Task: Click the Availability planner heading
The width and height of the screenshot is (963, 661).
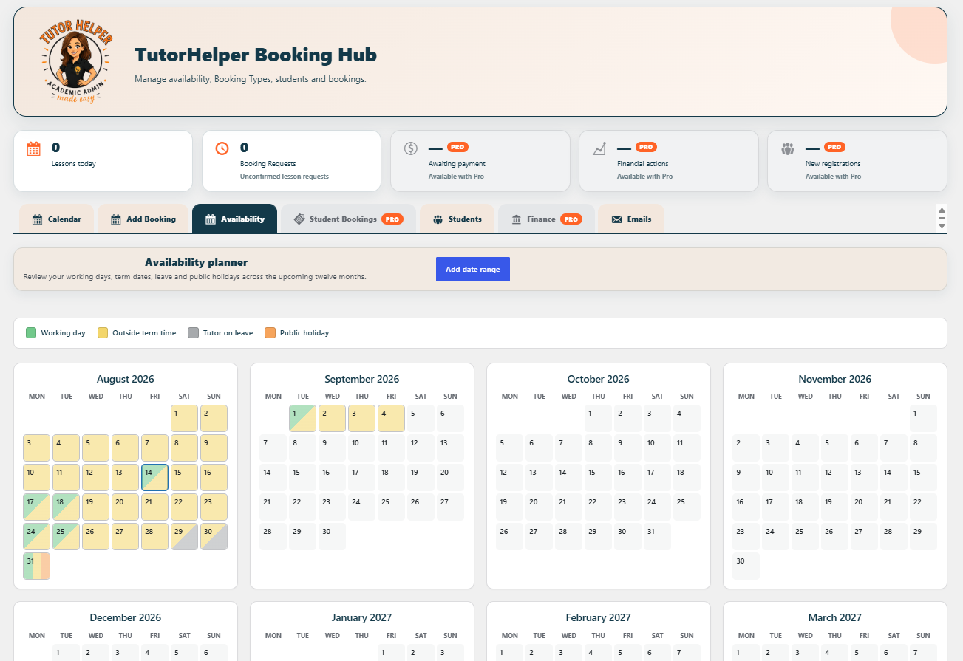Action: click(x=197, y=262)
